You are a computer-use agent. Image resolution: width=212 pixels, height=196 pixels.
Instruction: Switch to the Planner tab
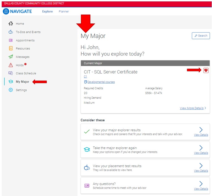coord(64,12)
